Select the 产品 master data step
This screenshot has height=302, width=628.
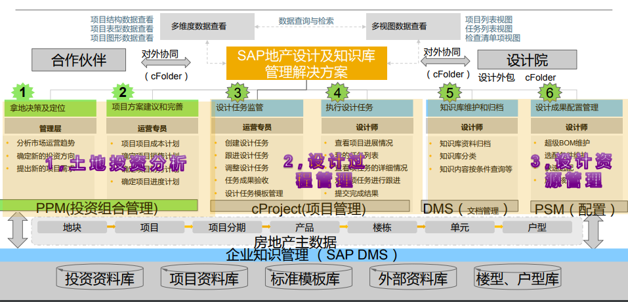click(x=304, y=227)
